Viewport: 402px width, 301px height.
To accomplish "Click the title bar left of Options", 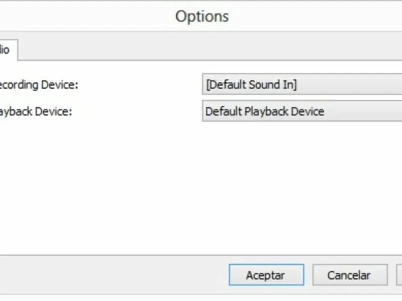I will pyautogui.click(x=75, y=16).
